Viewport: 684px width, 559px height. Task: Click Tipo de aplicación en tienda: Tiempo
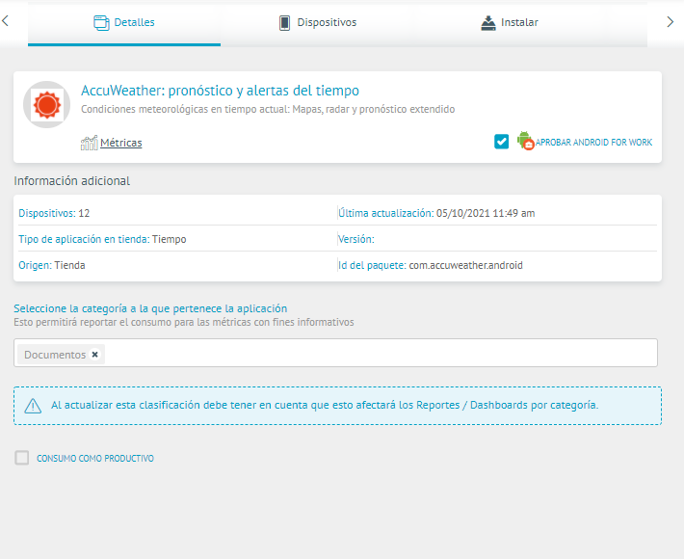[x=102, y=239]
